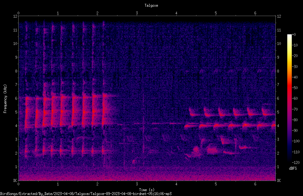The width and height of the screenshot is (303, 196).
Task: Click the 4 kHz label on left axis
Action: tap(16, 126)
